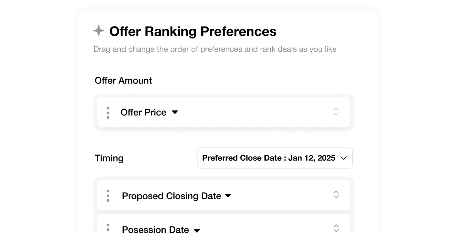Open the Preferred Close Date selector

point(275,158)
